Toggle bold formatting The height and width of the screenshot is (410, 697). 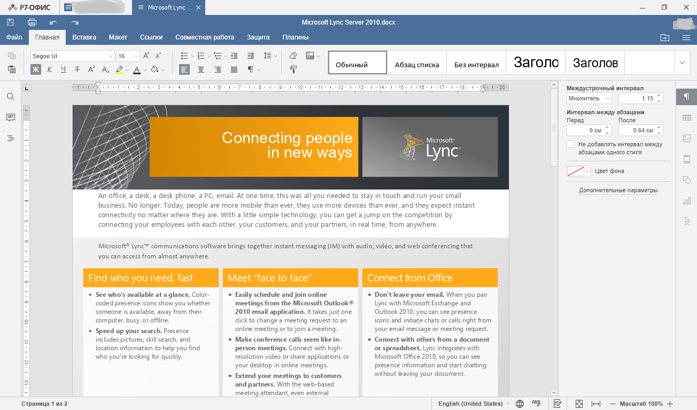36,69
